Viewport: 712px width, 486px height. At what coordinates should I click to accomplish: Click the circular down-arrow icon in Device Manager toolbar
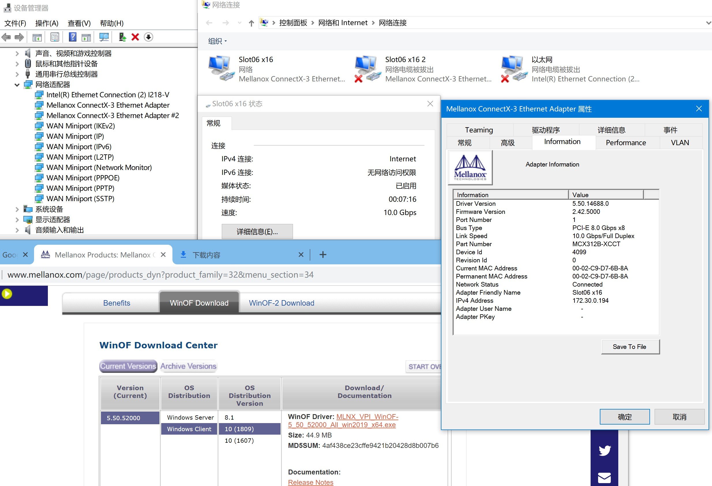pos(149,37)
